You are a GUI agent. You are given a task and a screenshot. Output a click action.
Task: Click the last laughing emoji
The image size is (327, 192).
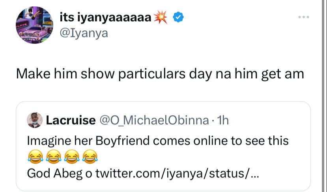90,157
